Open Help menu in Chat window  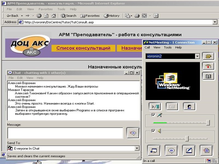coord(40,78)
